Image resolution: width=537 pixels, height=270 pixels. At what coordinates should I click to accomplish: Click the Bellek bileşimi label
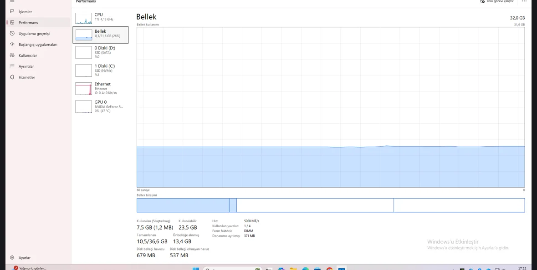coord(147,195)
